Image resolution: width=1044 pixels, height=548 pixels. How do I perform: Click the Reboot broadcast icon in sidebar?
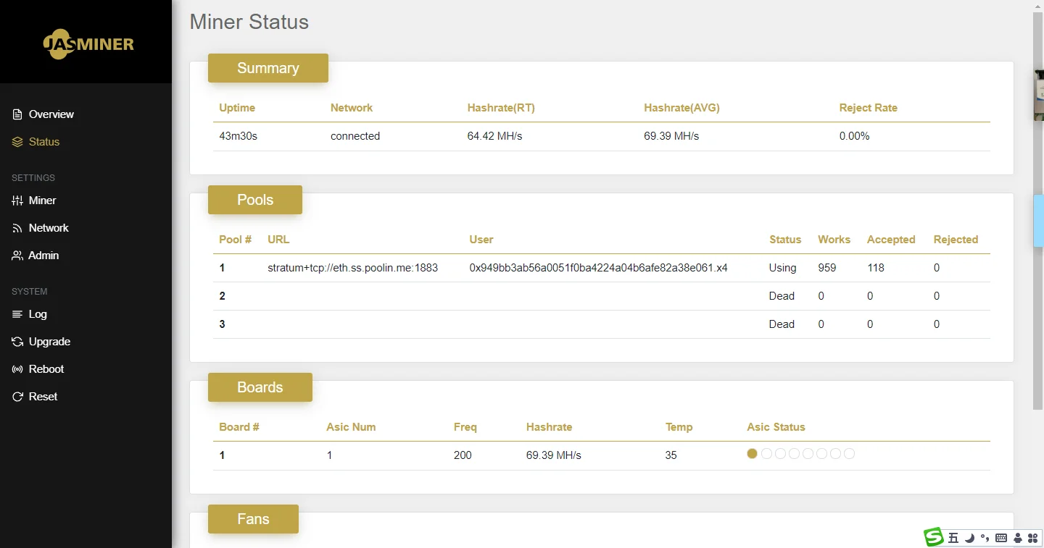17,369
